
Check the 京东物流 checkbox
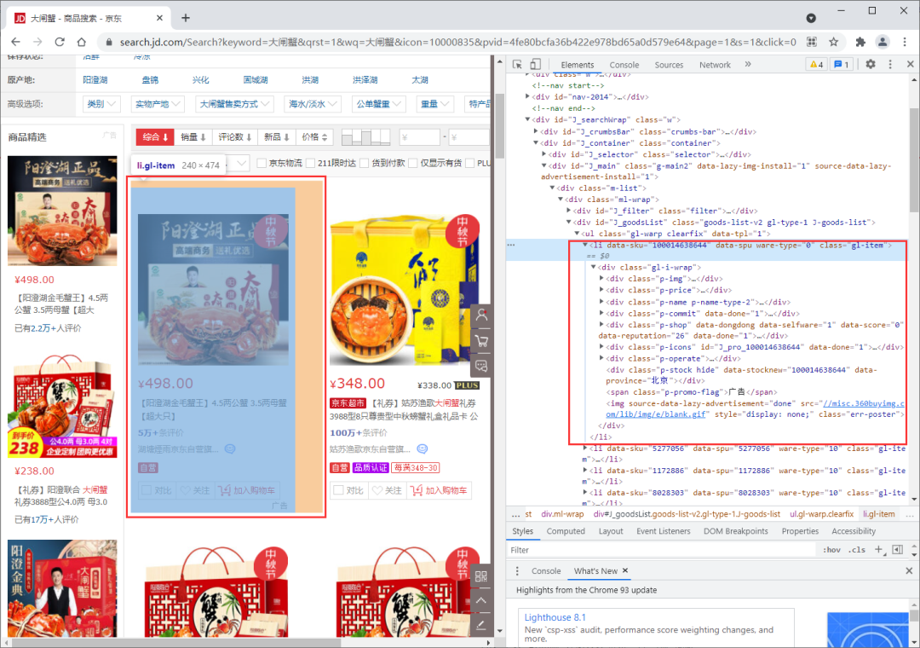(x=262, y=163)
